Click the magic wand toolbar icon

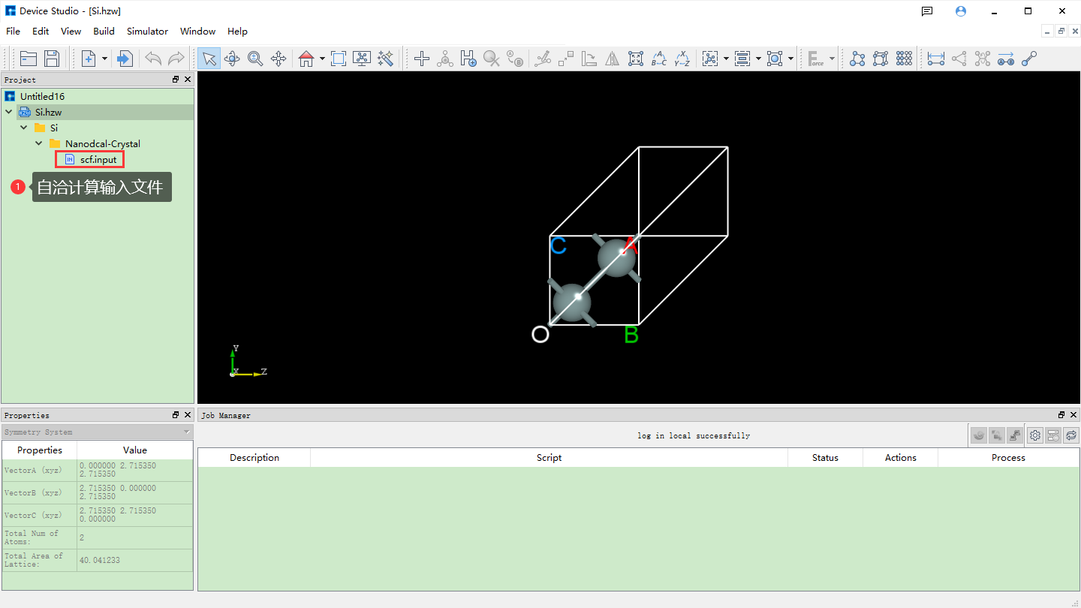point(386,59)
